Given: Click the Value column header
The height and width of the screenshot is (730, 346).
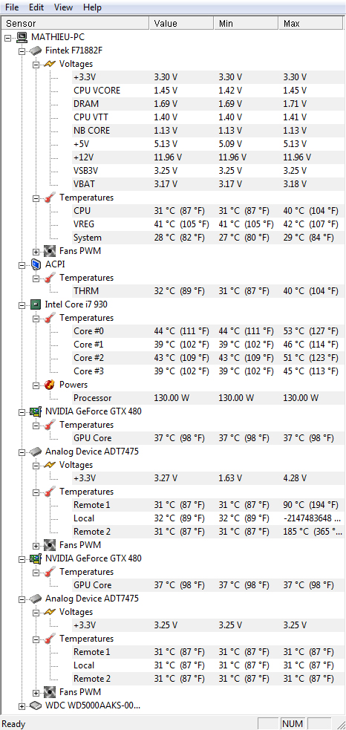Looking at the screenshot, I should (182, 23).
